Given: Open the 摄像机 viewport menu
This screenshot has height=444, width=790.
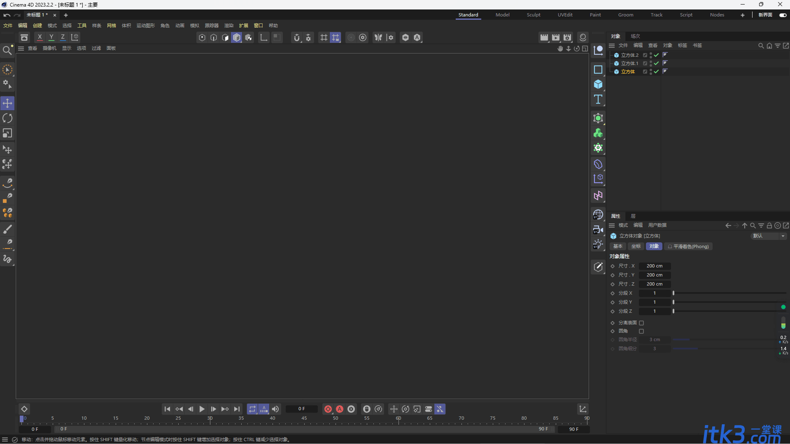Looking at the screenshot, I should pyautogui.click(x=49, y=49).
